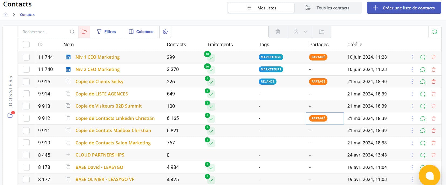Click the Rechercher search field

point(44,32)
